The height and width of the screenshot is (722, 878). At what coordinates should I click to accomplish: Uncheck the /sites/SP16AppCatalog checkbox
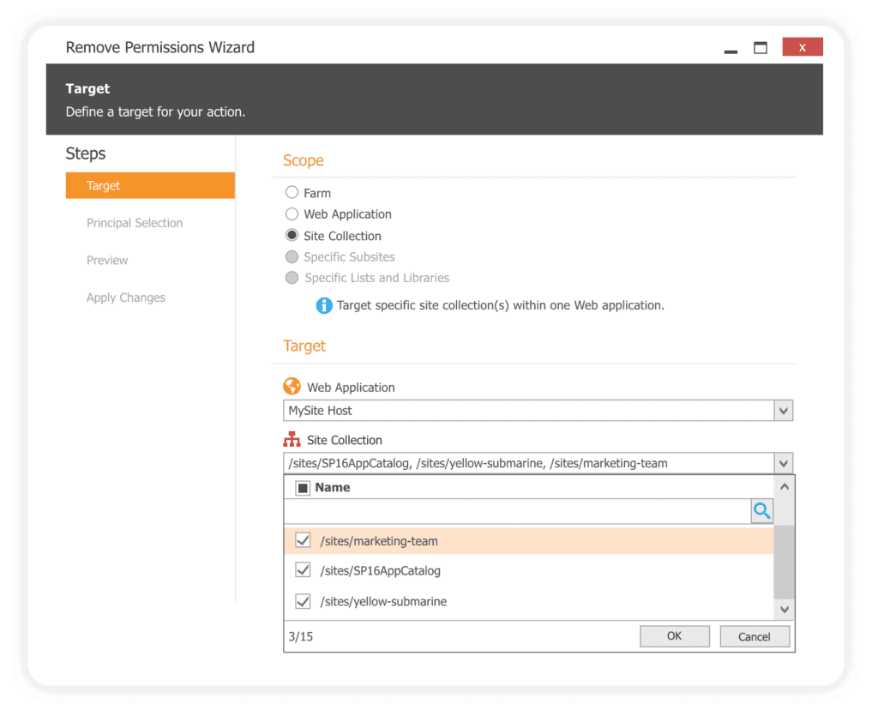(303, 570)
